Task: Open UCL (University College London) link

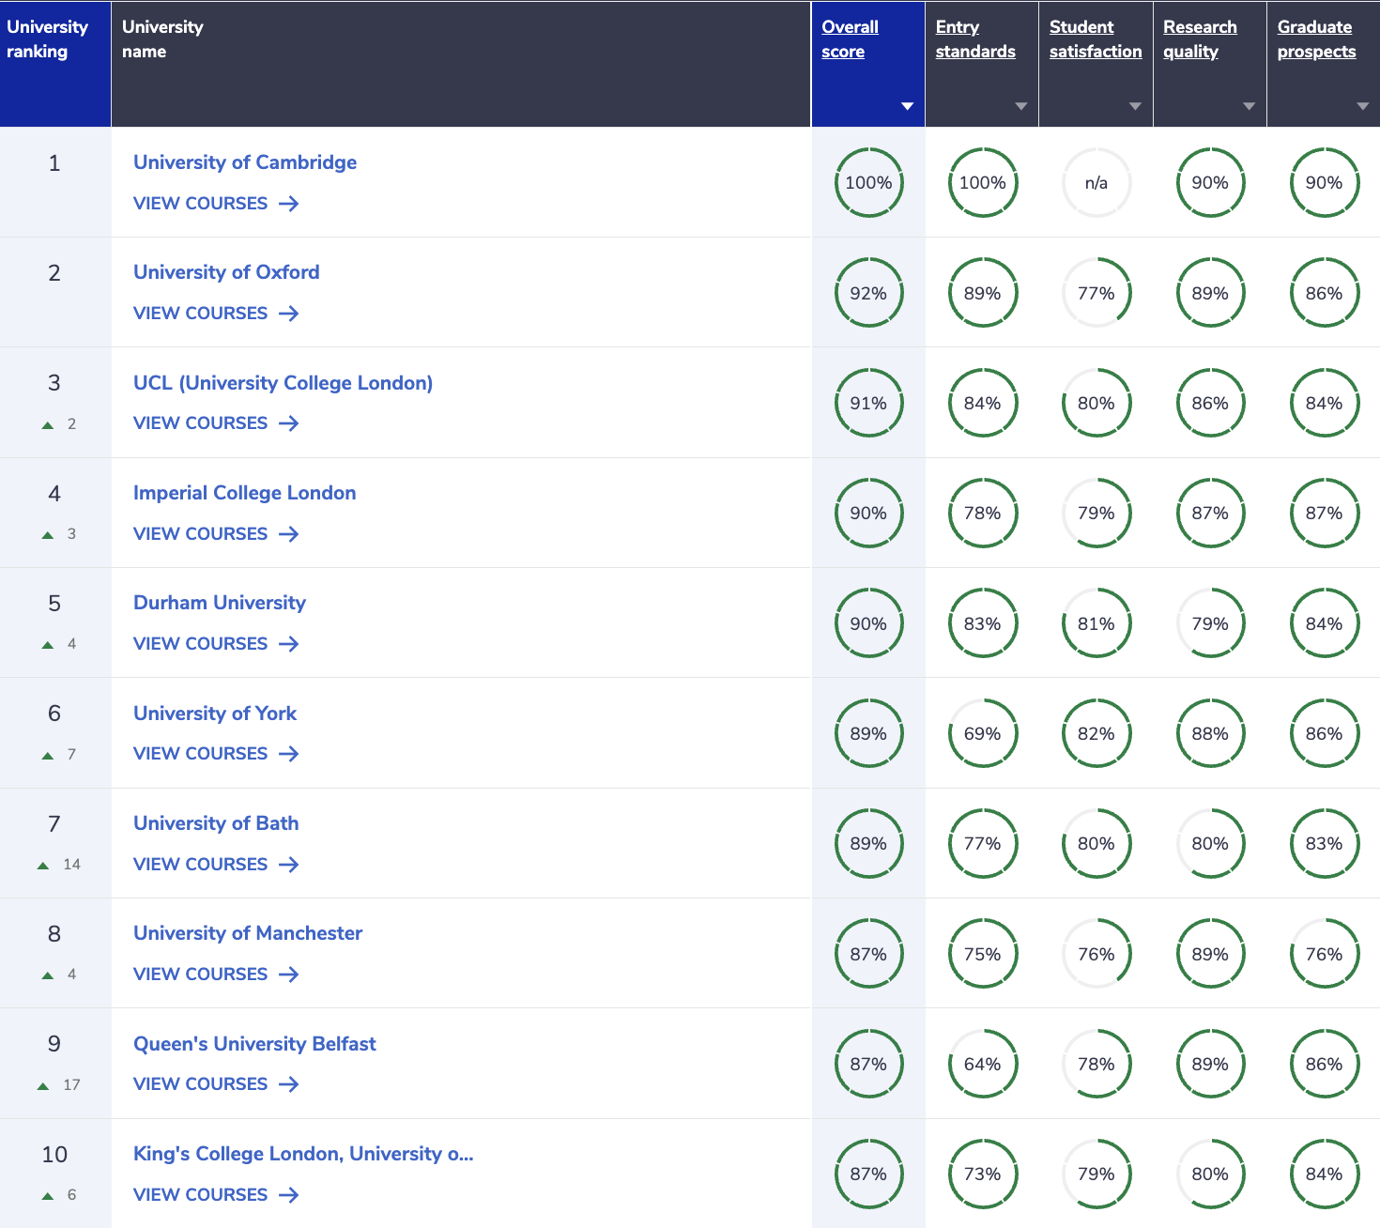Action: coord(283,383)
